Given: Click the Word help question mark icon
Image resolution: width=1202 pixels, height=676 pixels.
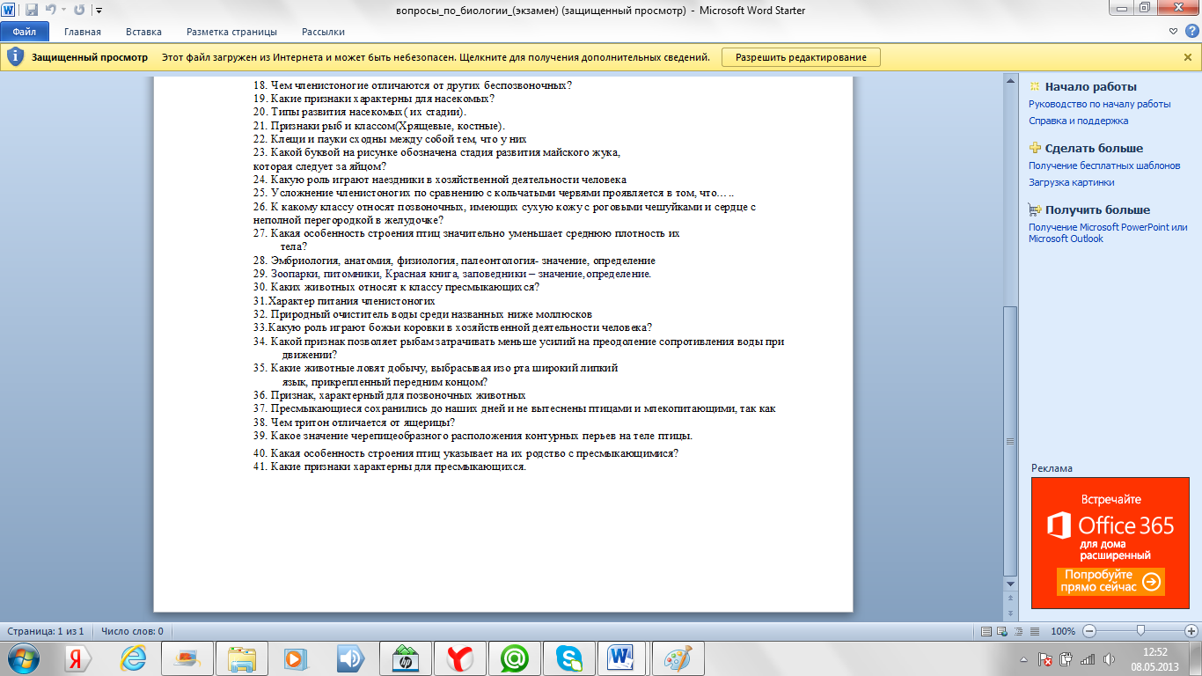Looking at the screenshot, I should pos(1191,32).
